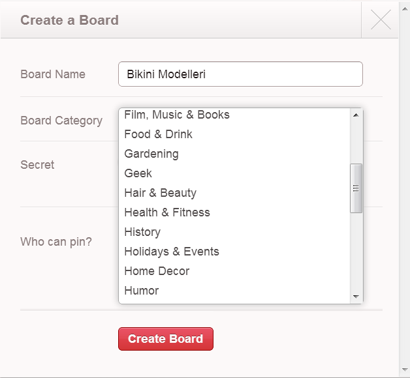Choose Food & Drink from list
Viewport: 410px width, 378px height.
159,134
